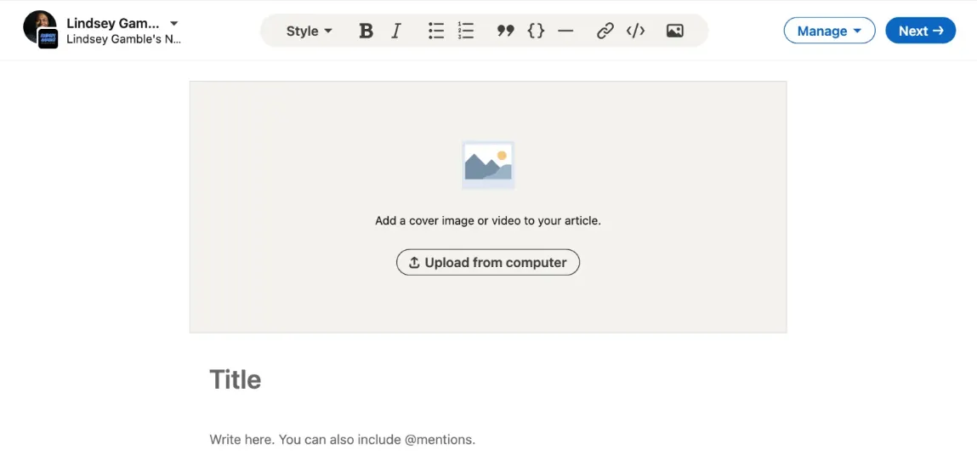Image resolution: width=977 pixels, height=467 pixels.
Task: Toggle italic text formatting
Action: 396,31
